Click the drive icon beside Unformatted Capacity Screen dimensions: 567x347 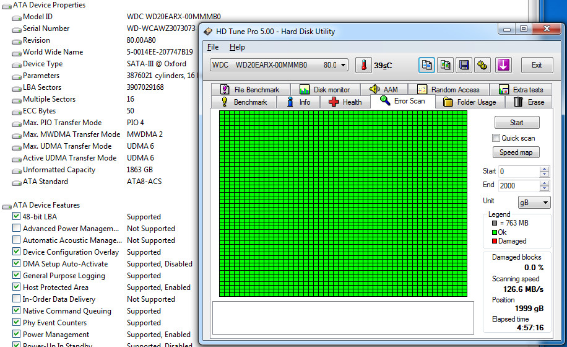tap(16, 171)
